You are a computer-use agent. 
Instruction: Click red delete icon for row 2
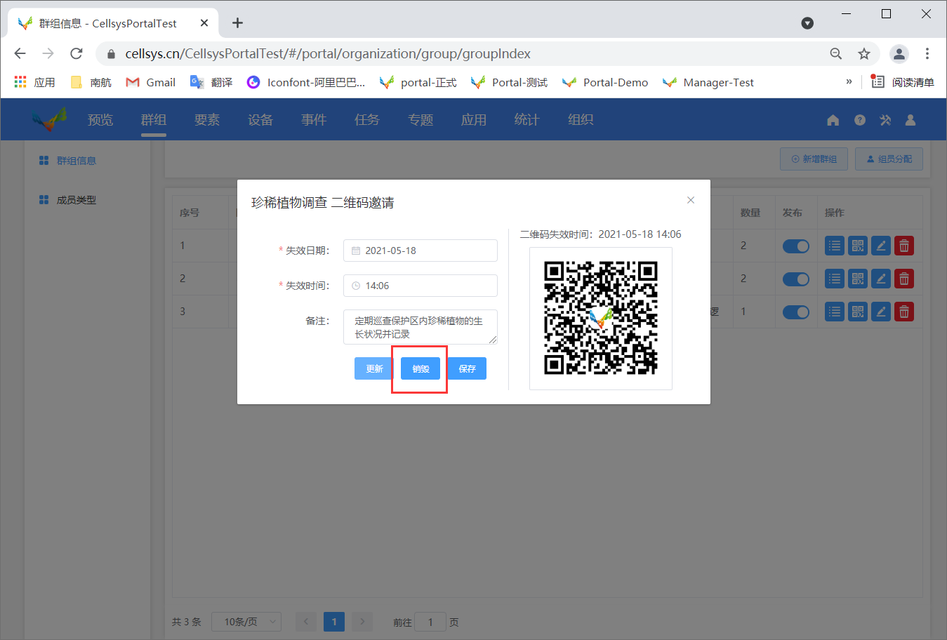tap(904, 279)
